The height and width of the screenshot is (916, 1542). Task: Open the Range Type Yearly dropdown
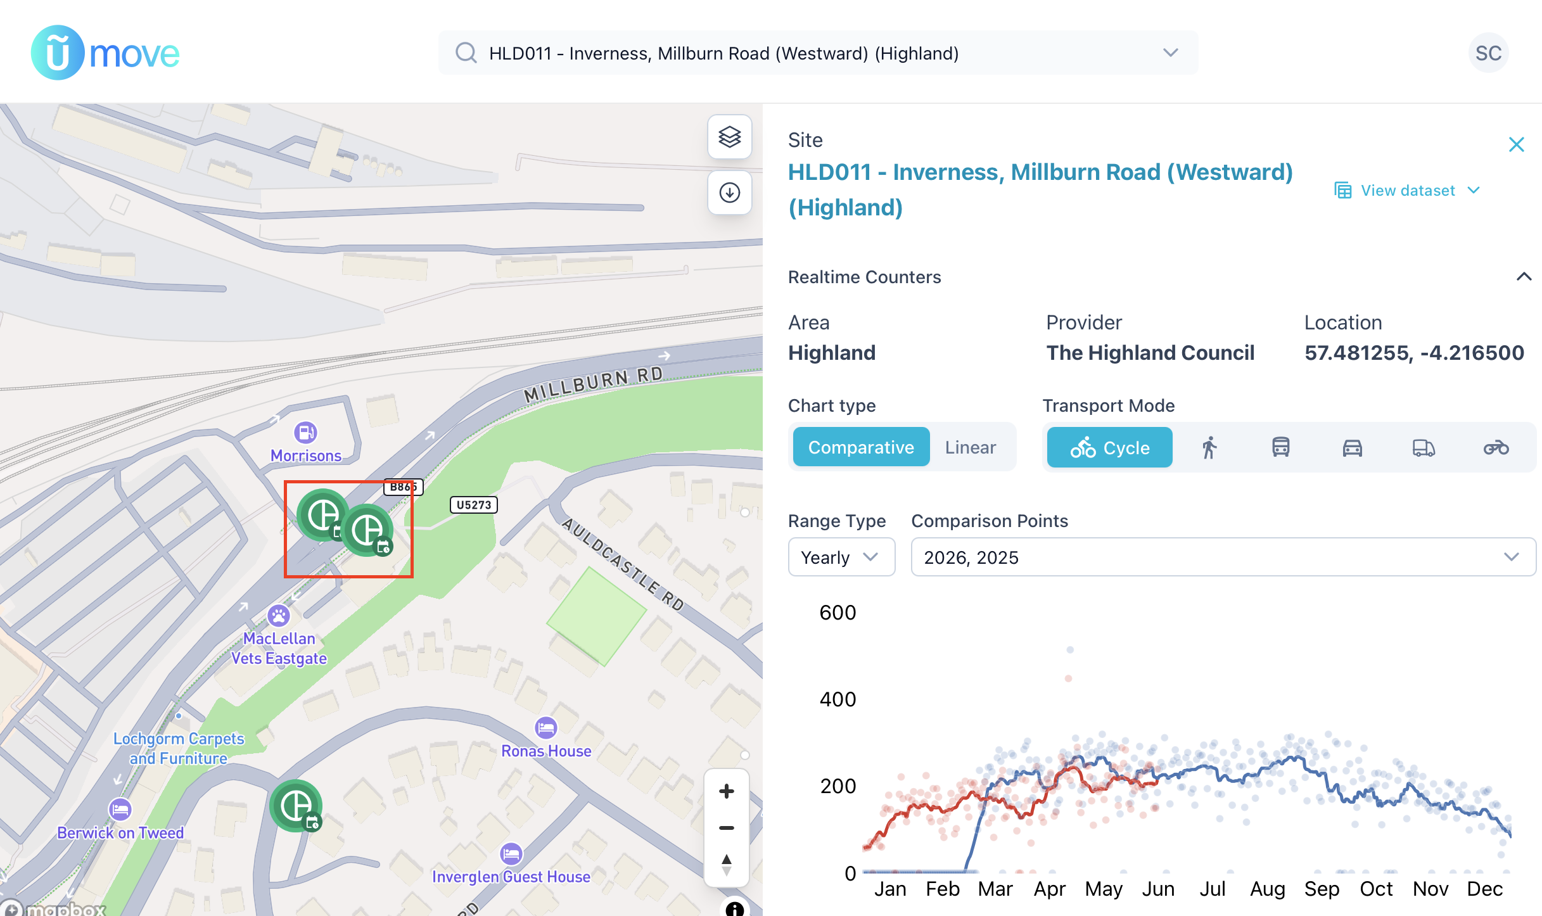click(x=841, y=557)
